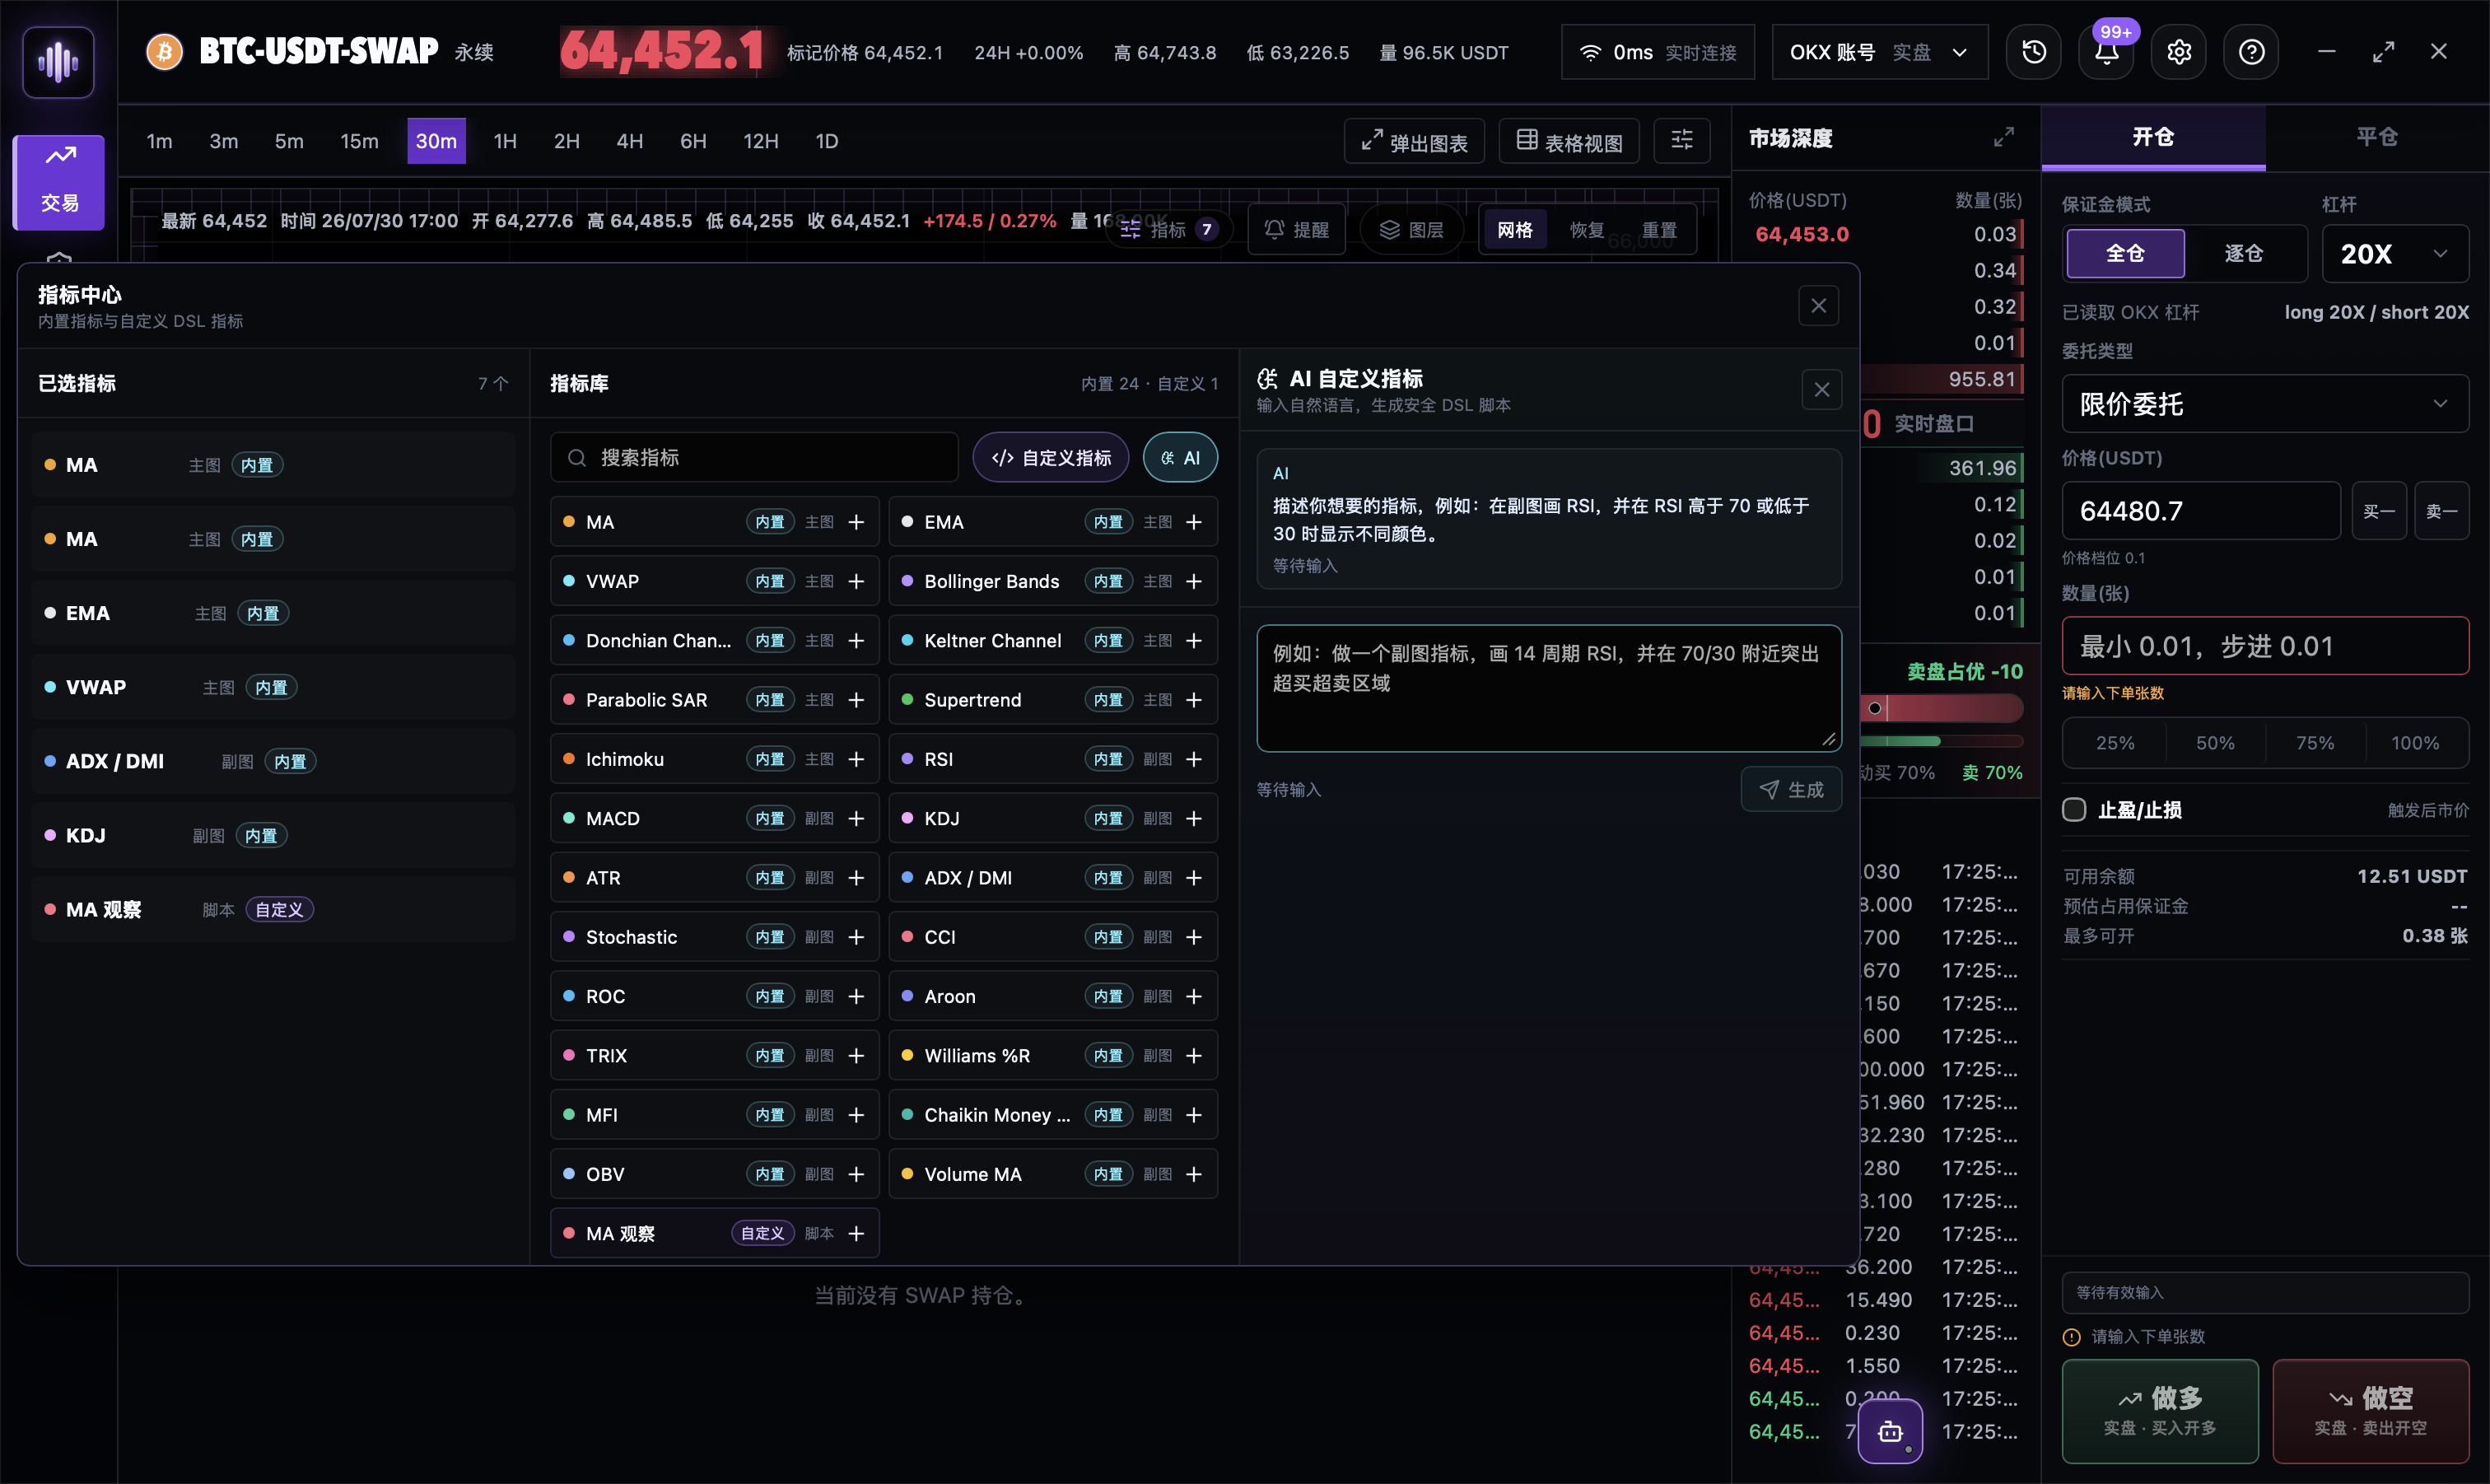Click the 卖盘占优 ratio slider handle

pyautogui.click(x=1875, y=708)
